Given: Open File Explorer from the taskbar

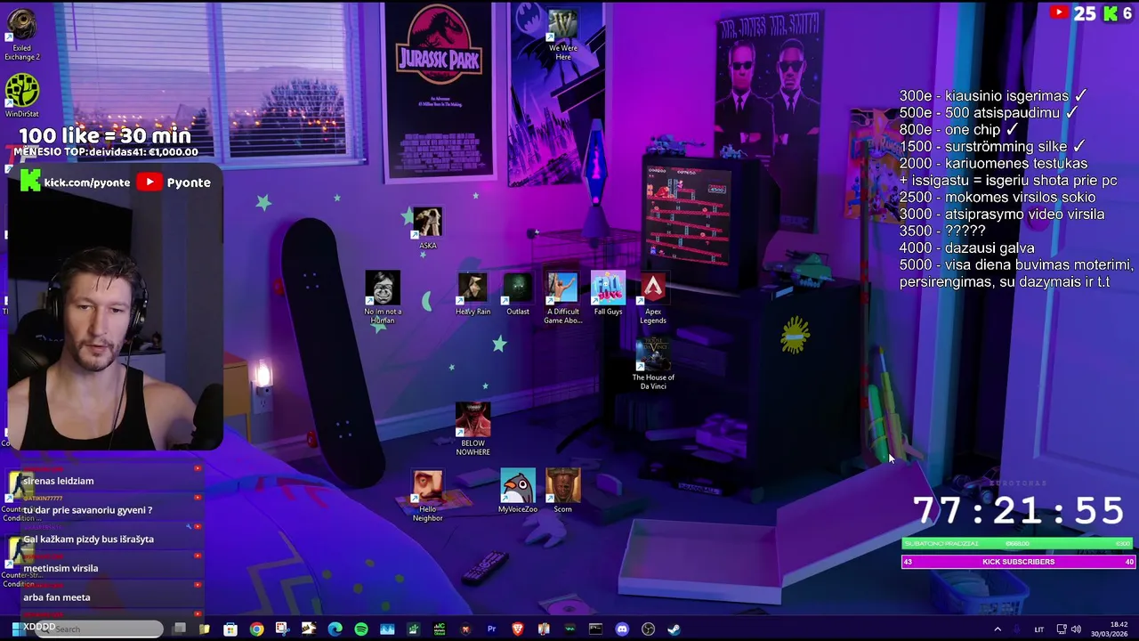Looking at the screenshot, I should coord(205,629).
